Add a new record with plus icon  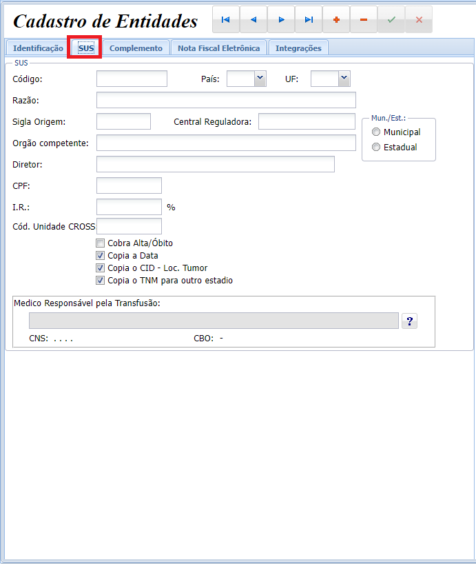336,20
